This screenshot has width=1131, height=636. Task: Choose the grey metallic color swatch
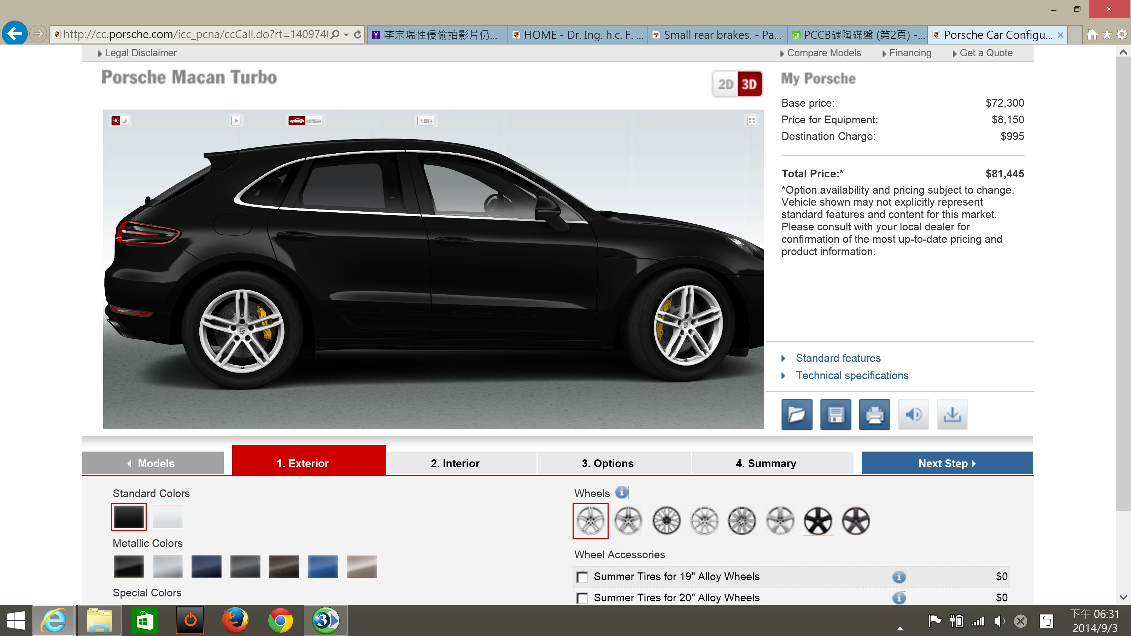pos(245,566)
